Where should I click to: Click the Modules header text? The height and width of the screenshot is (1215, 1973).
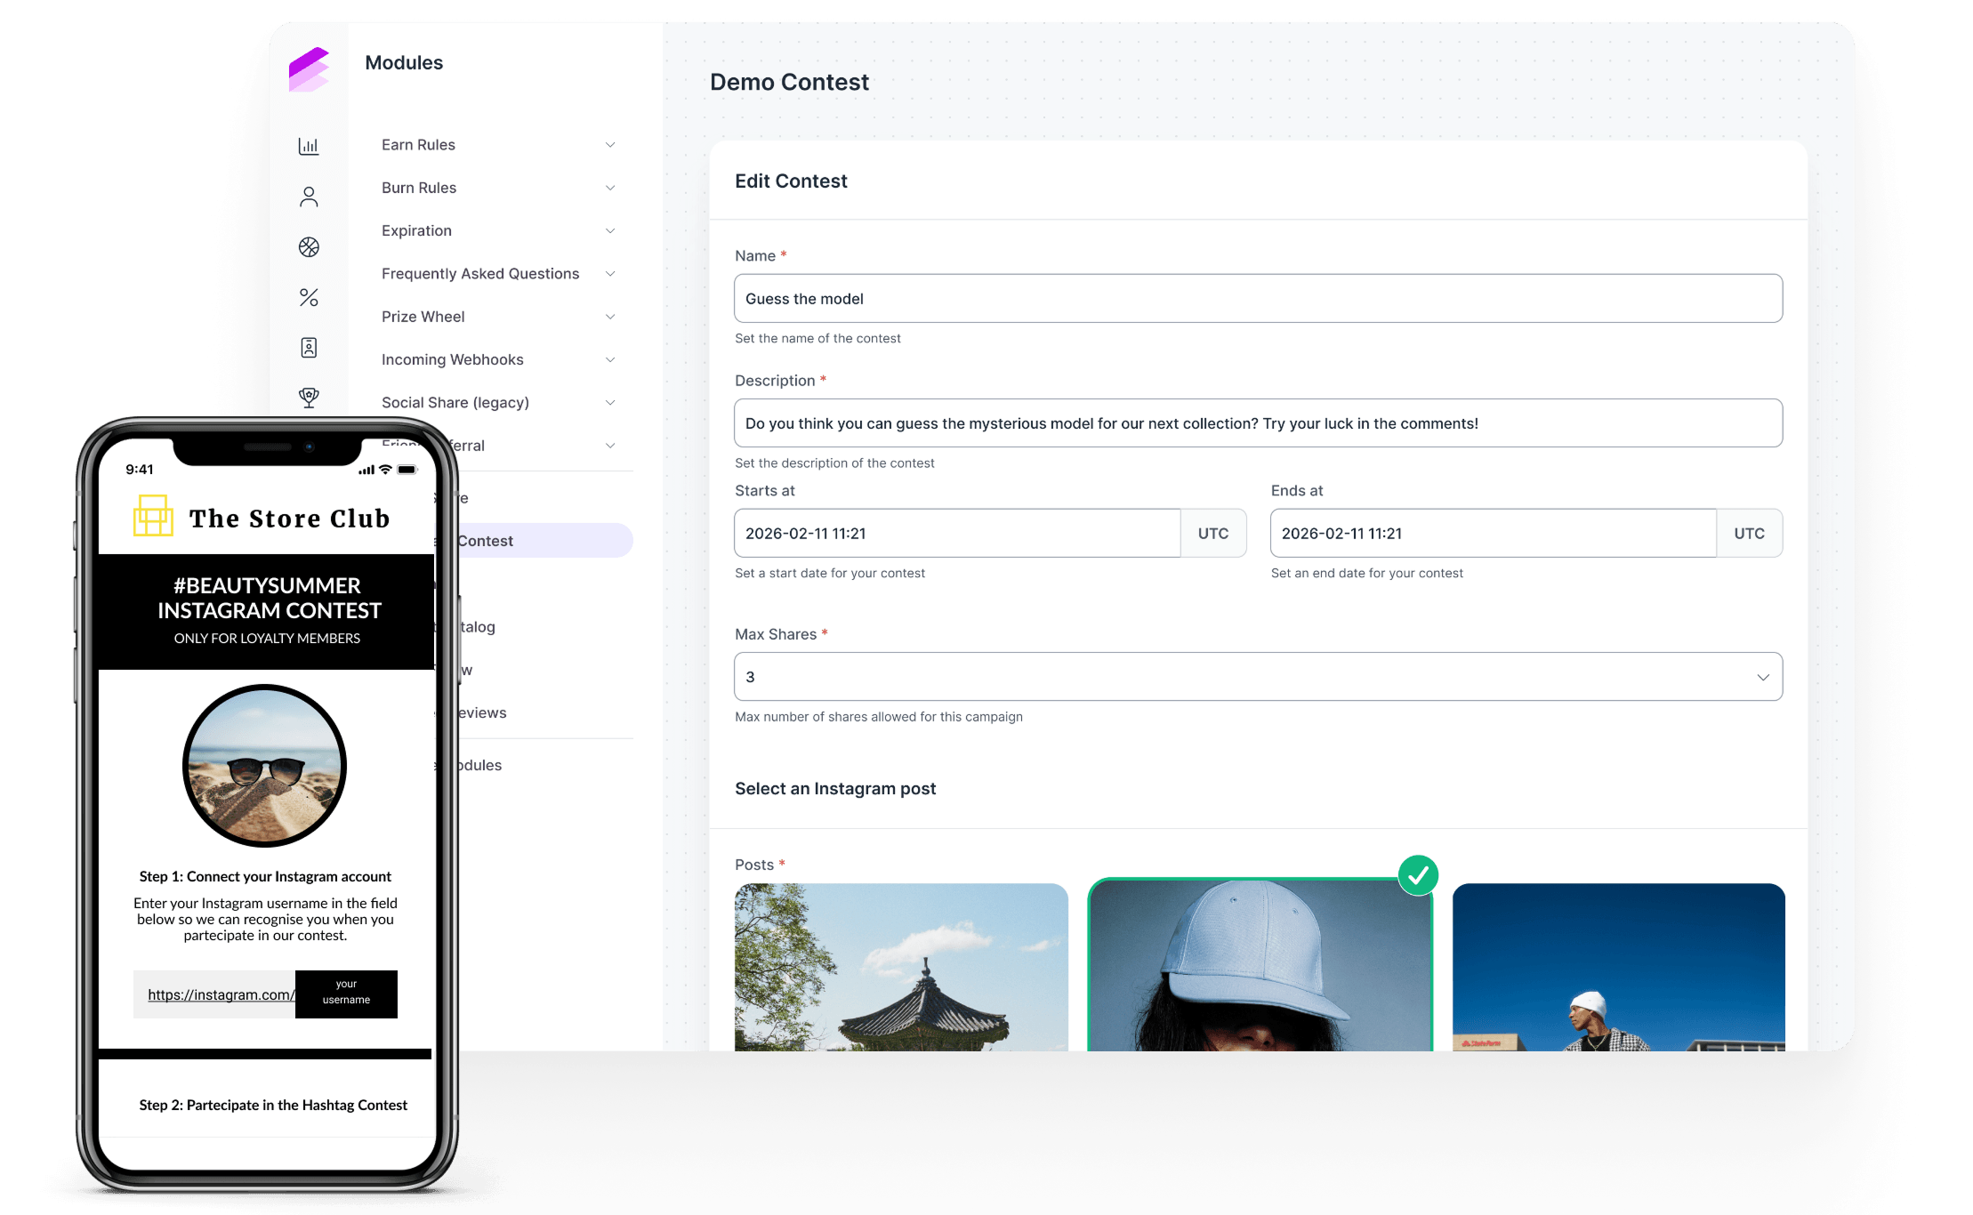click(x=404, y=62)
